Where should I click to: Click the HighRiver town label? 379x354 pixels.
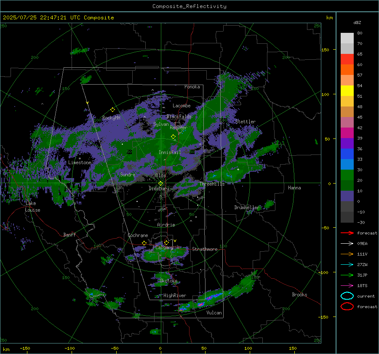tap(174, 295)
